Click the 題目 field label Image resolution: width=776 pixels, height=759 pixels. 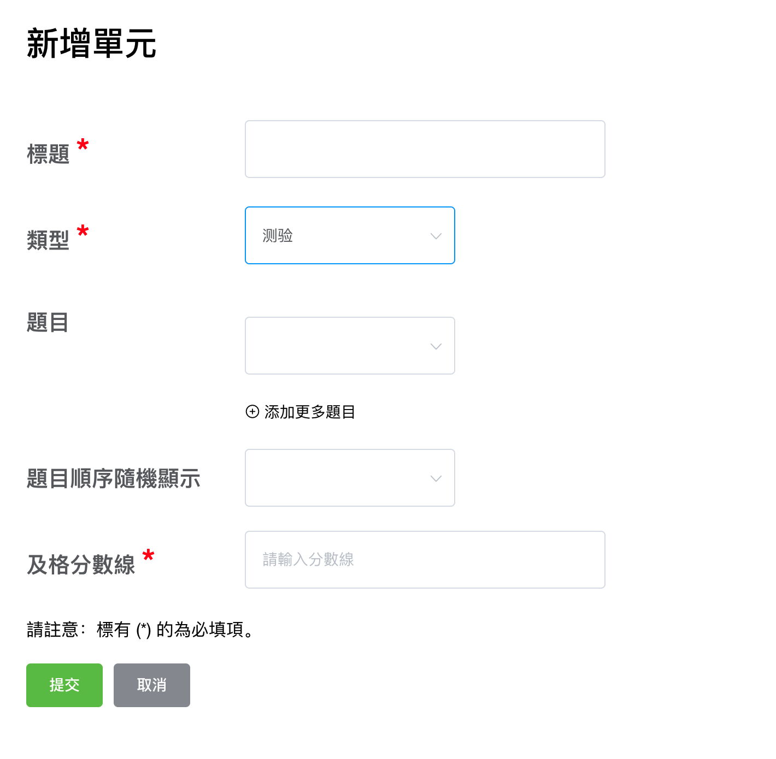[x=48, y=322]
